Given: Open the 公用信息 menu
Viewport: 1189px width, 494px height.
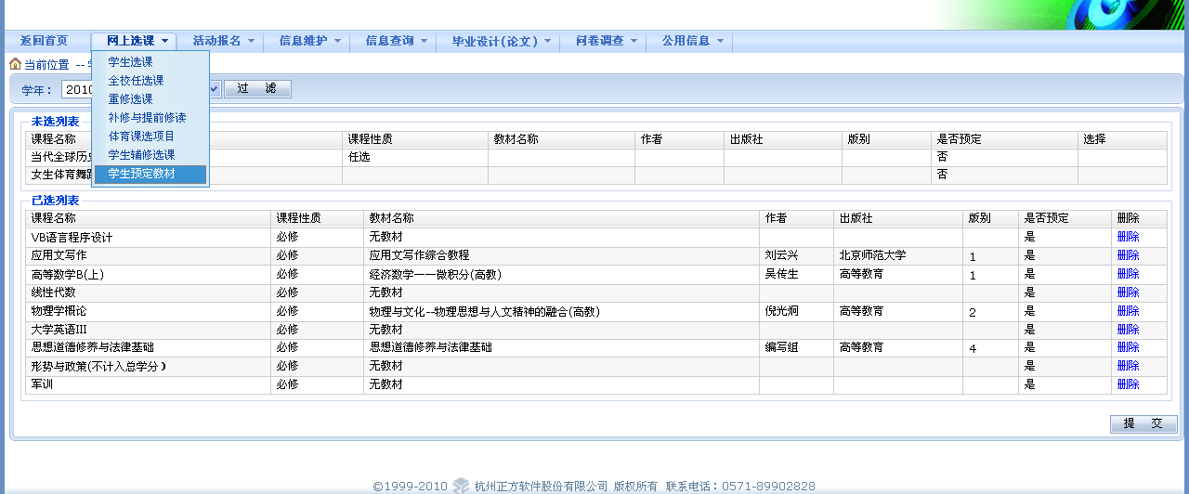Looking at the screenshot, I should 693,41.
